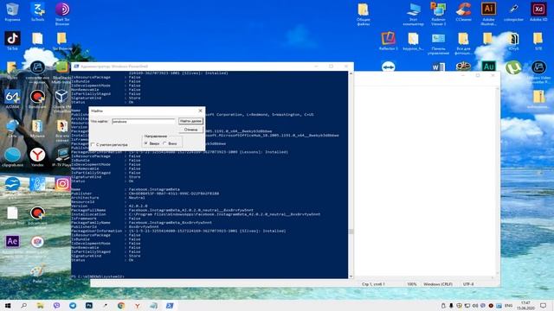
Task: Click the Facebook.InstagramBeta name value
Action: click(154, 189)
